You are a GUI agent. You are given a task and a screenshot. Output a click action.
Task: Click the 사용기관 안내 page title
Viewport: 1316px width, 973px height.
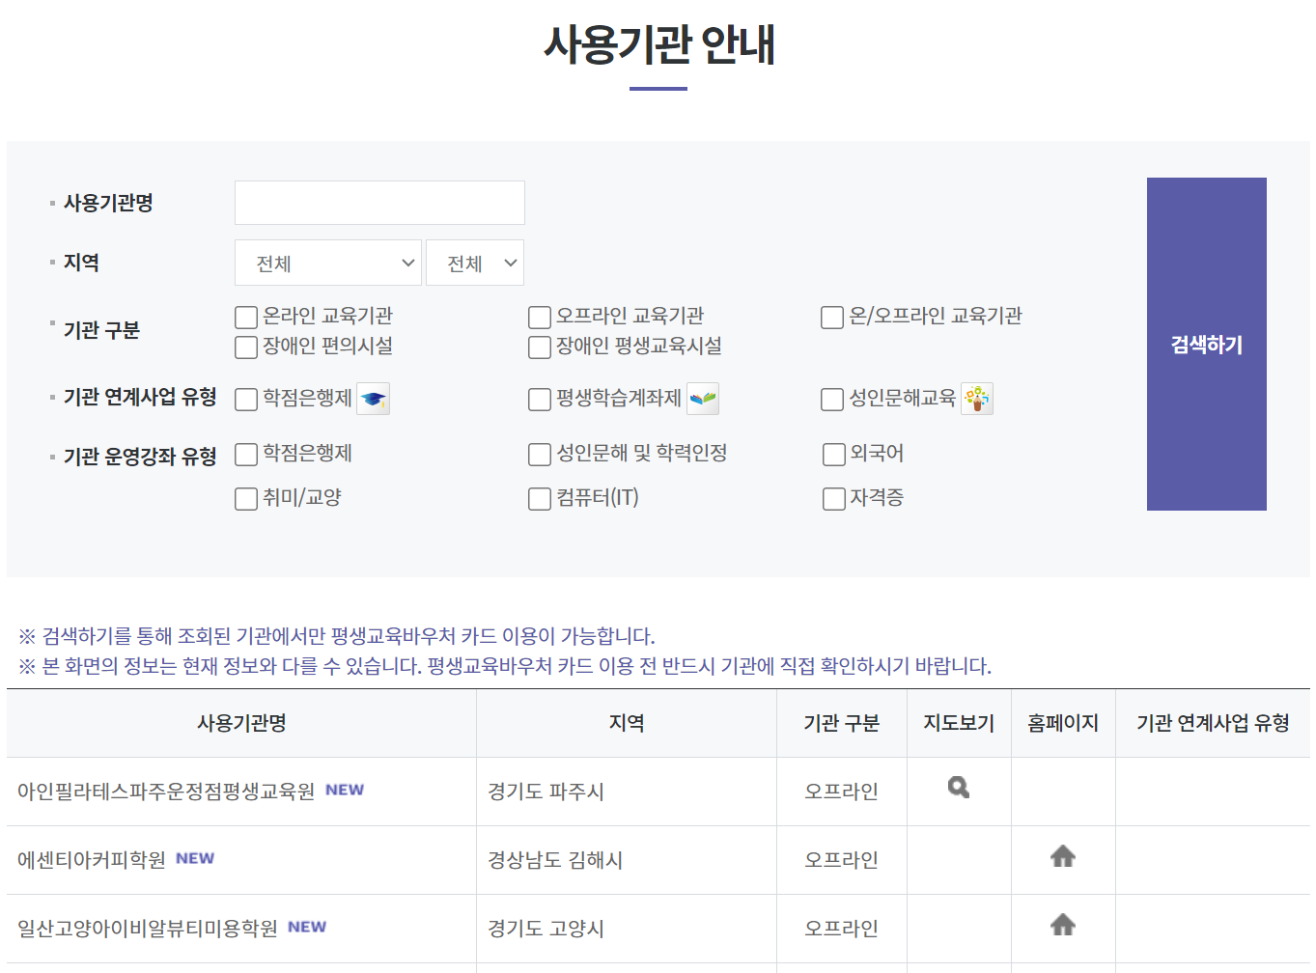[x=658, y=44]
